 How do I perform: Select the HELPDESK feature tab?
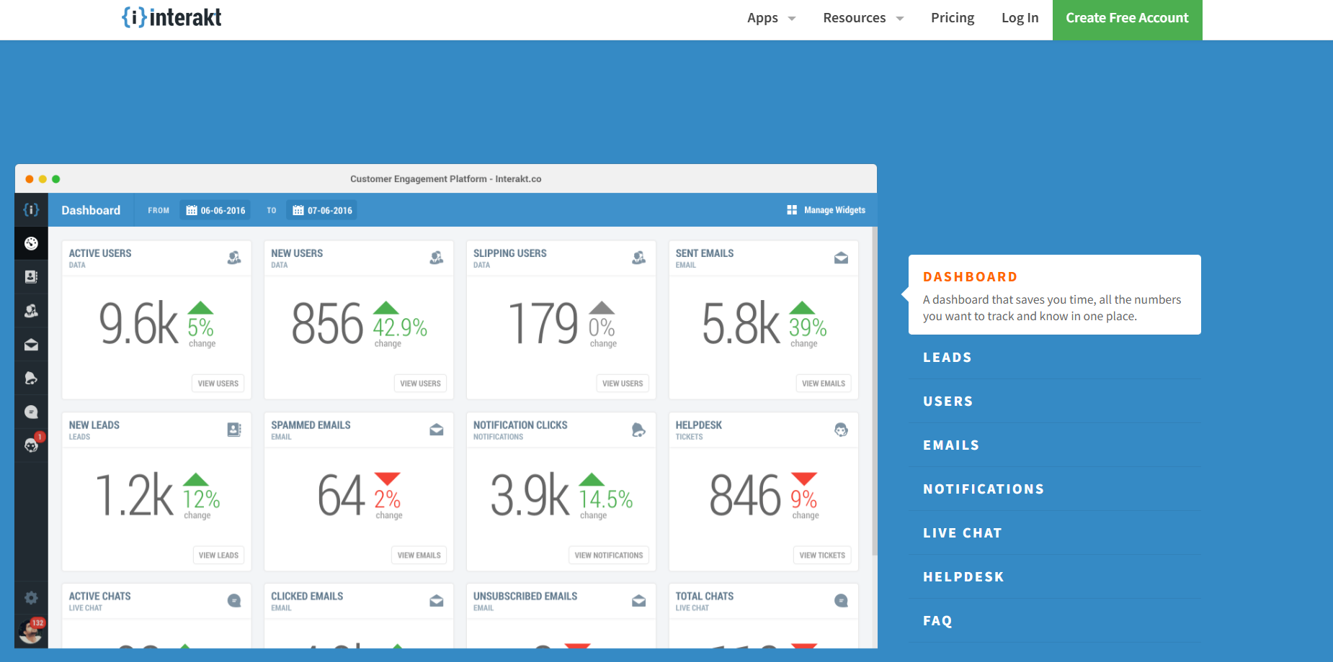click(963, 577)
